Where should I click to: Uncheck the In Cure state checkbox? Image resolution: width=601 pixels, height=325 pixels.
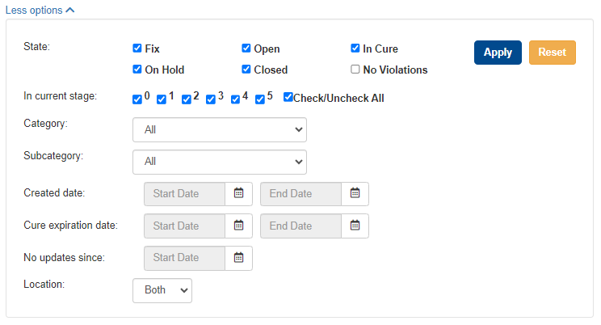[355, 48]
